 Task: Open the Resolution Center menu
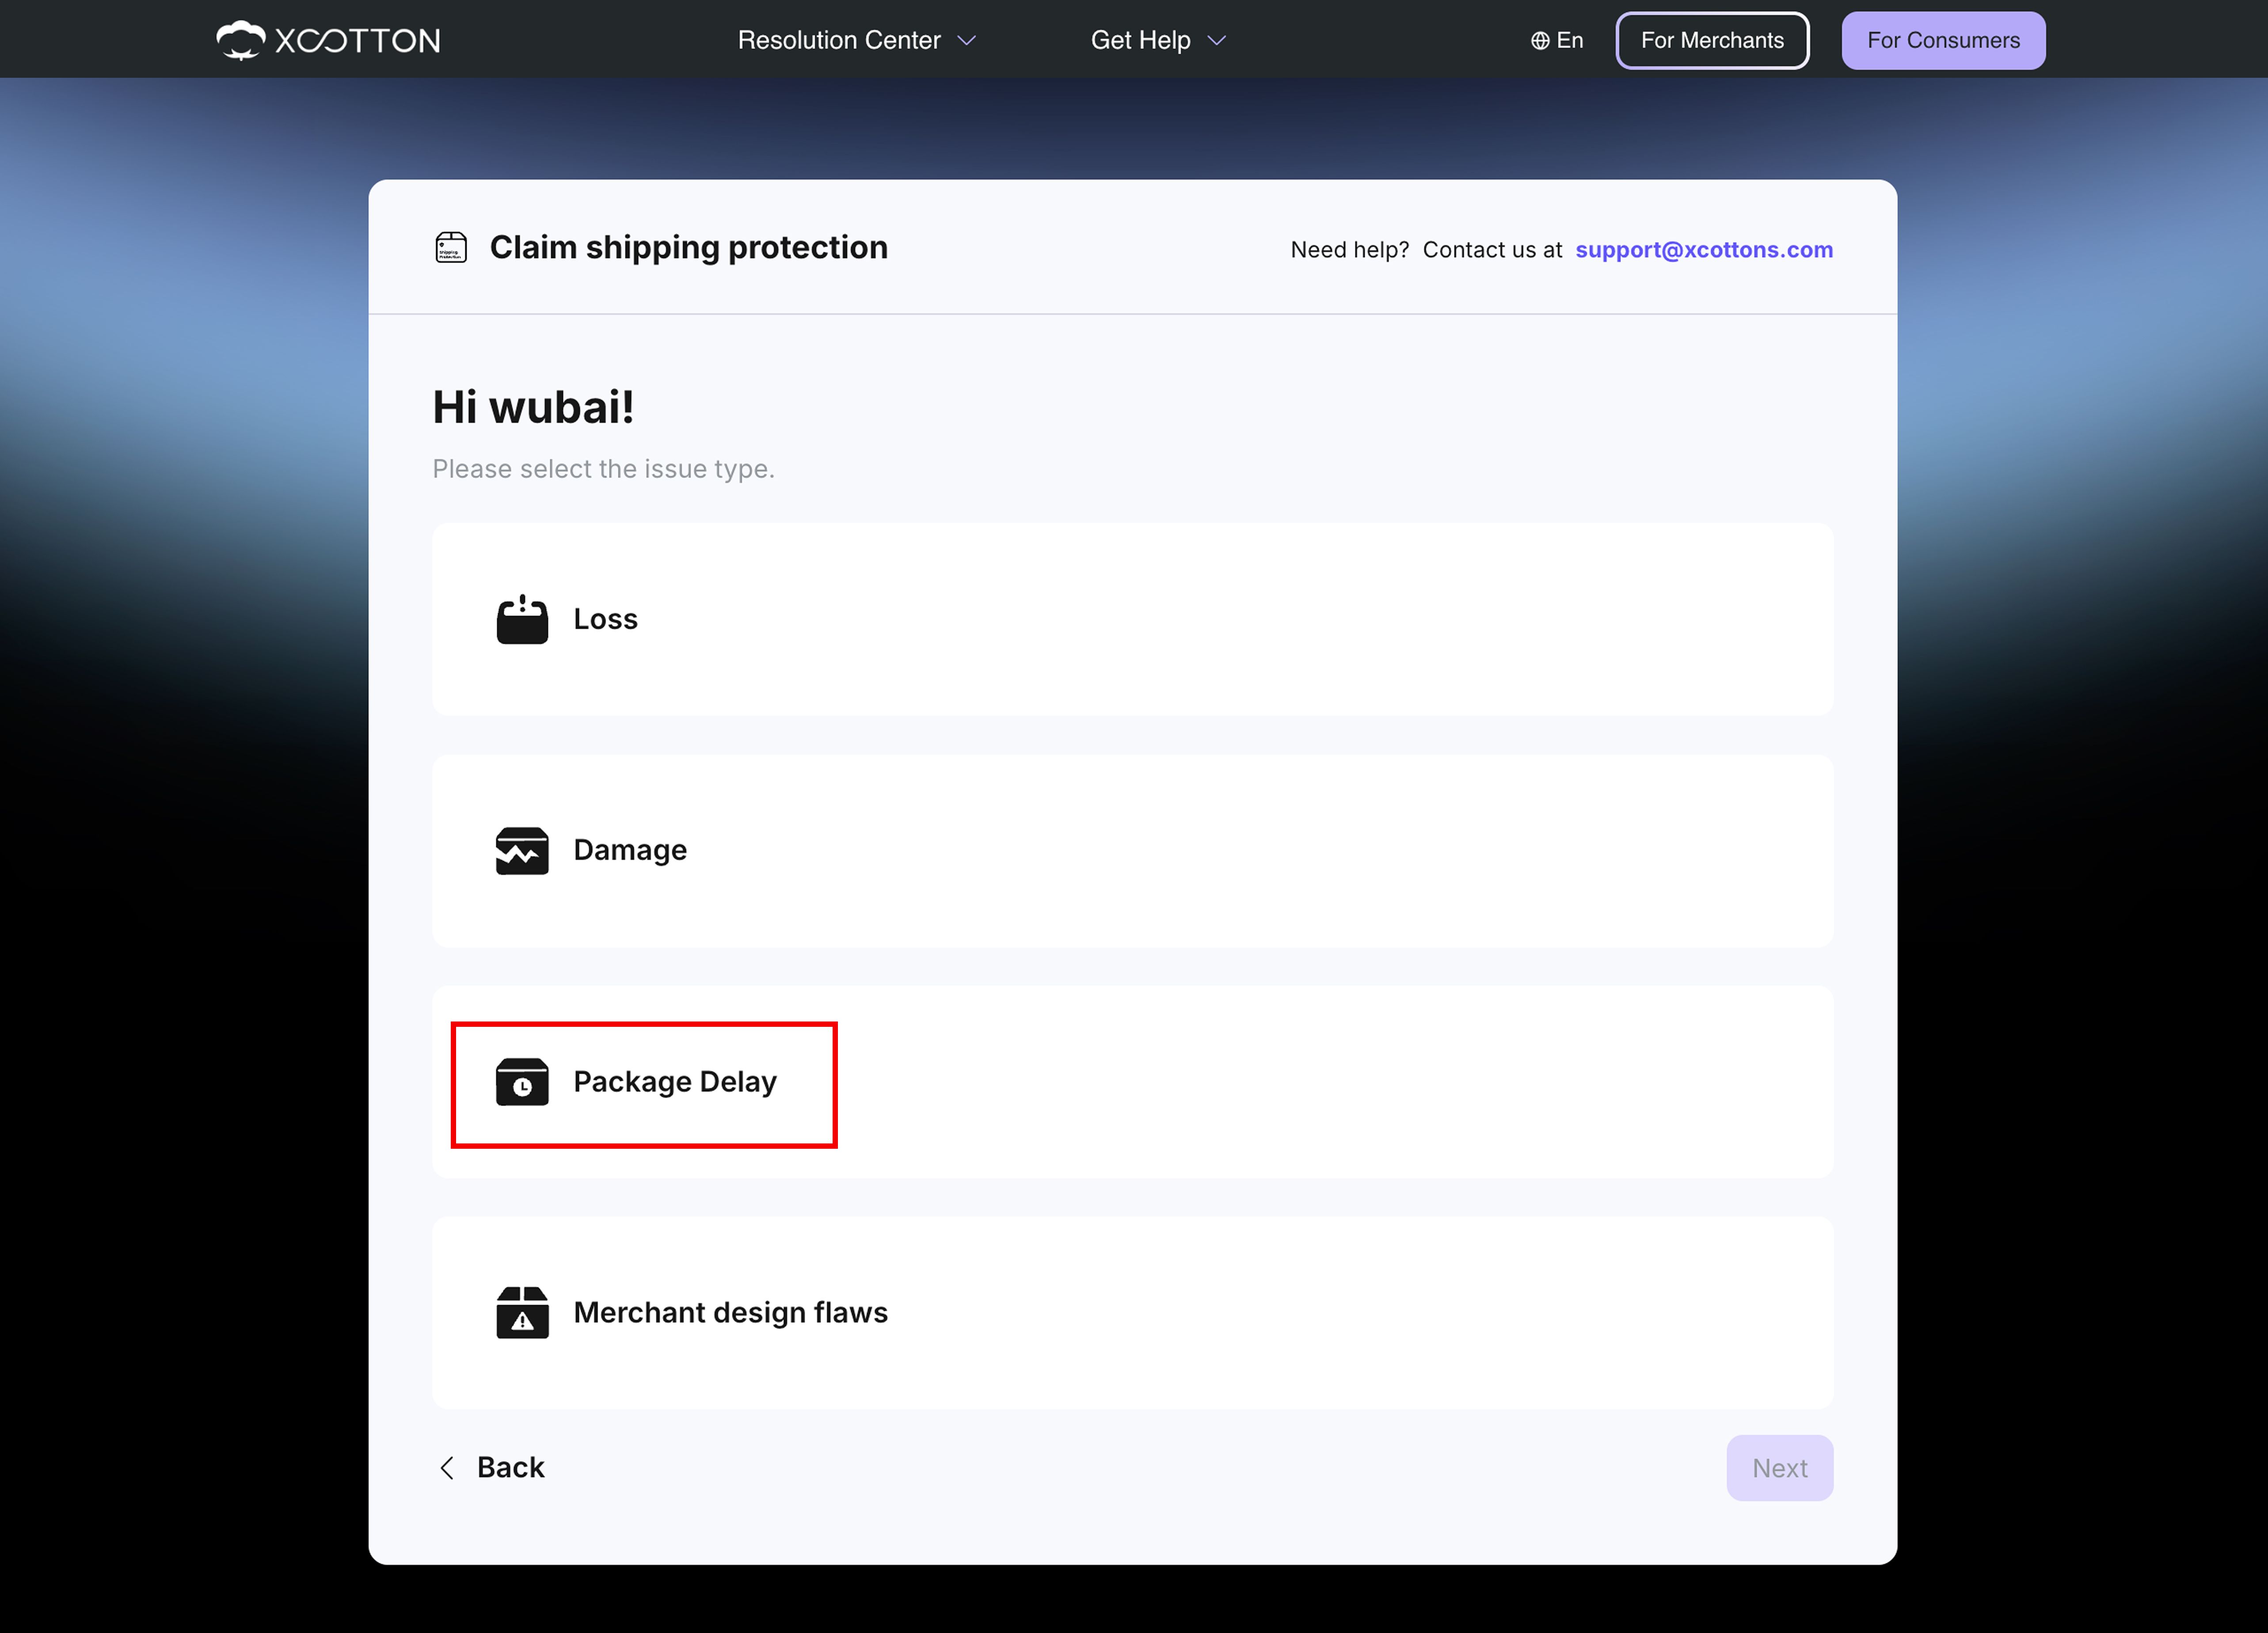856,41
